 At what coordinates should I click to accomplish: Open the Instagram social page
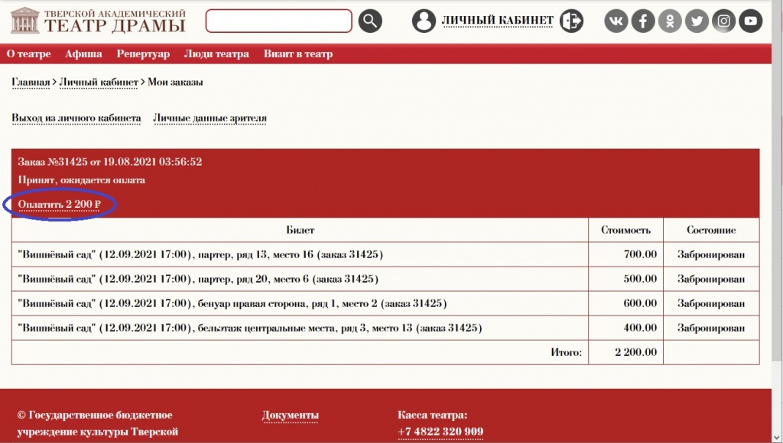[723, 21]
